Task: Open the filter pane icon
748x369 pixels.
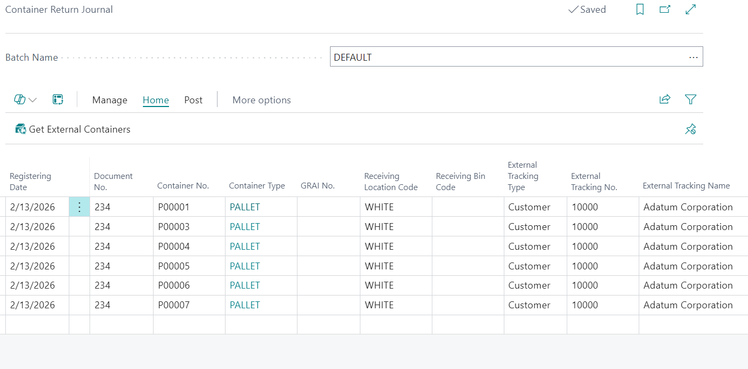Action: [x=690, y=100]
